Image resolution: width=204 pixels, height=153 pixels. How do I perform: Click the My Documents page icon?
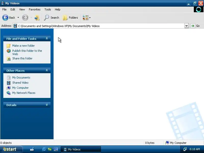pyautogui.click(x=9, y=78)
